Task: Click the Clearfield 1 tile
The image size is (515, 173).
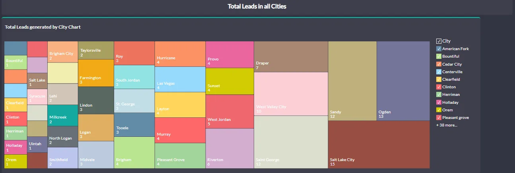Action: (x=16, y=105)
